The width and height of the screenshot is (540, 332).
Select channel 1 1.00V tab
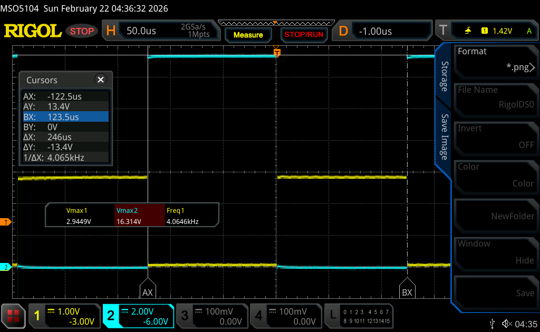coord(64,316)
